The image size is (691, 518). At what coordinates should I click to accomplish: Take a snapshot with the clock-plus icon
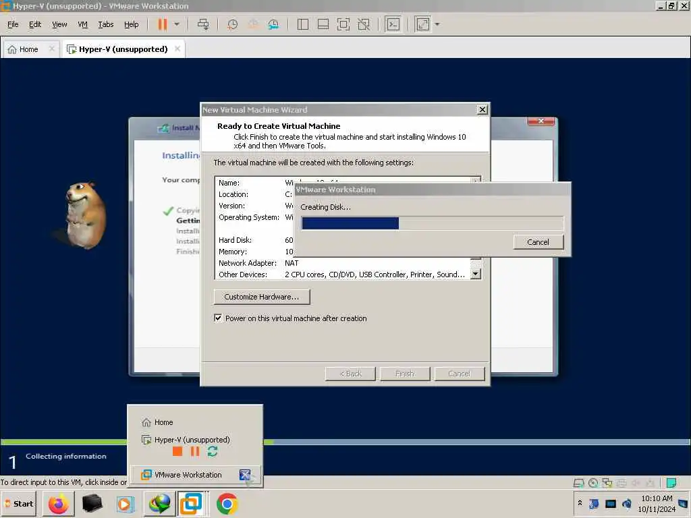(x=232, y=24)
